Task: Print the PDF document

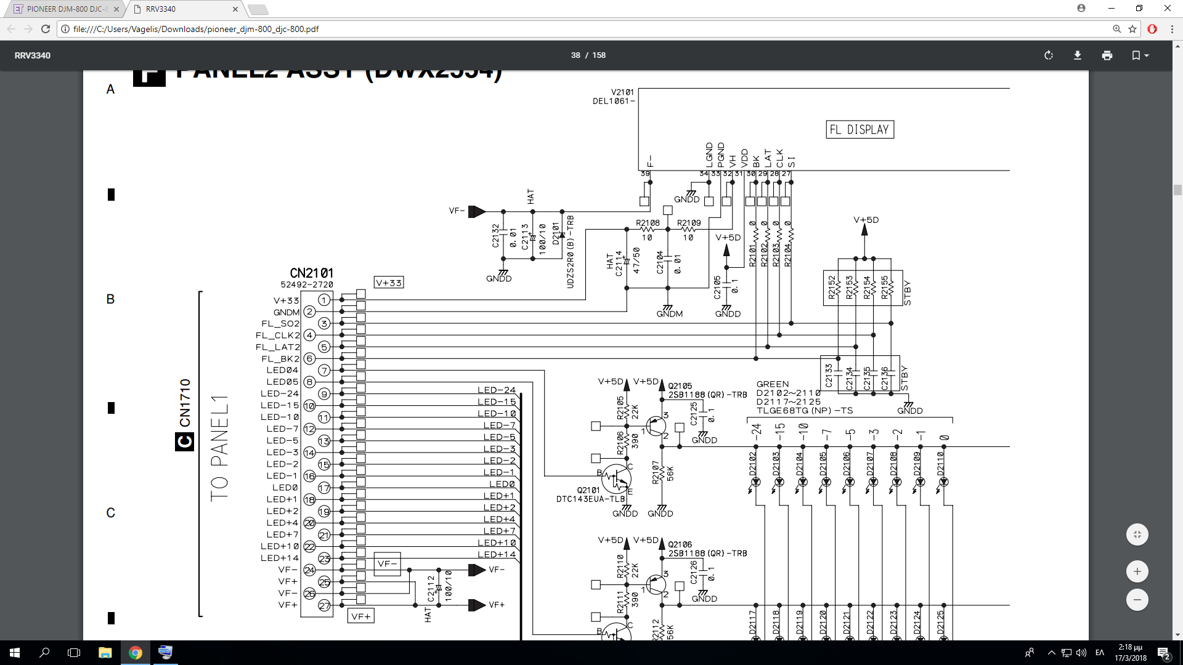Action: pyautogui.click(x=1107, y=55)
